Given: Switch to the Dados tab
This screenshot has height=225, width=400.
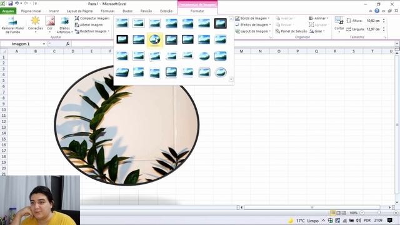Looking at the screenshot, I should [127, 11].
